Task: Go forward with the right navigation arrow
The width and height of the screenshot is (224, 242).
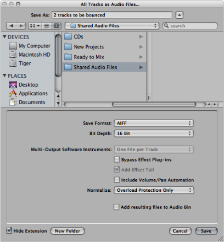Action: 21,26
